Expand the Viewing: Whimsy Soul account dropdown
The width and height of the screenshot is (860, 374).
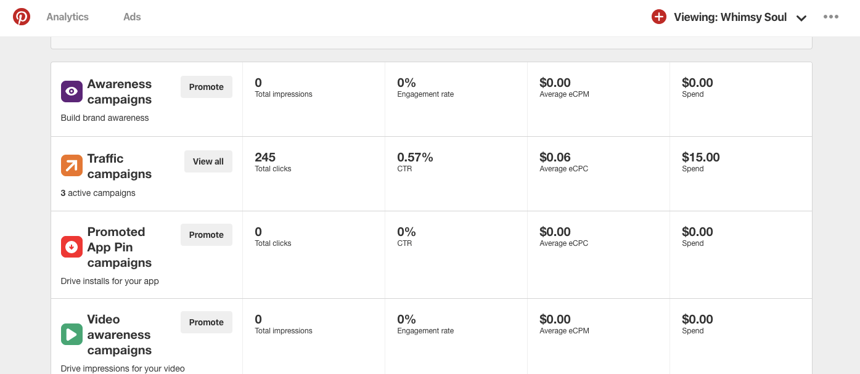(x=801, y=18)
